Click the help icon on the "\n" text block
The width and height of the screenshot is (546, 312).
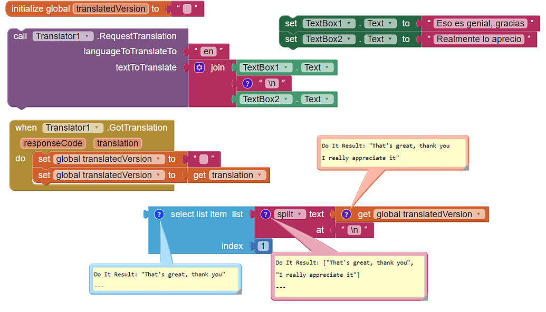[248, 83]
